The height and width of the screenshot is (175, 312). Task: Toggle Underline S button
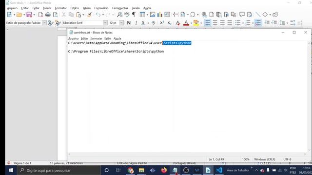(143, 23)
